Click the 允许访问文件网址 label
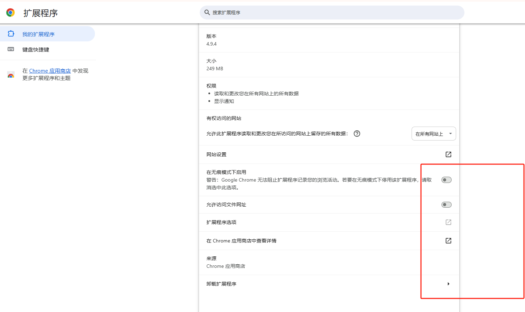Viewport: 525px width, 312px height. (x=226, y=205)
